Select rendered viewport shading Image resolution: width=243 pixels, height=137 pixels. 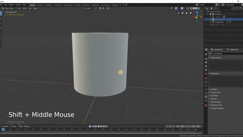pos(199,8)
